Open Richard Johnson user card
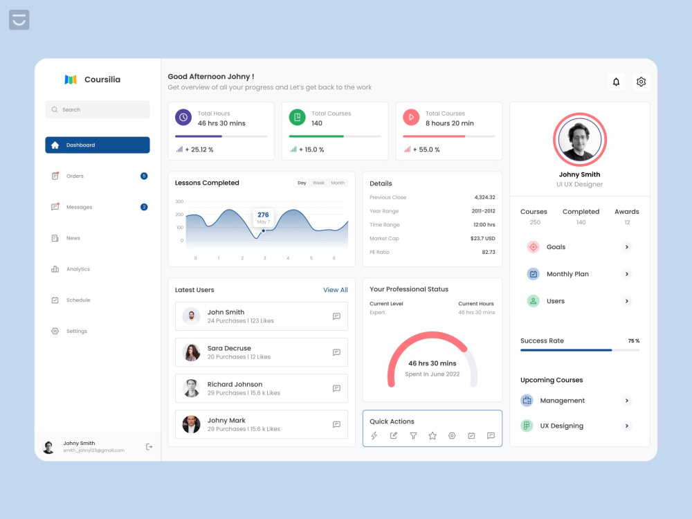 click(262, 388)
